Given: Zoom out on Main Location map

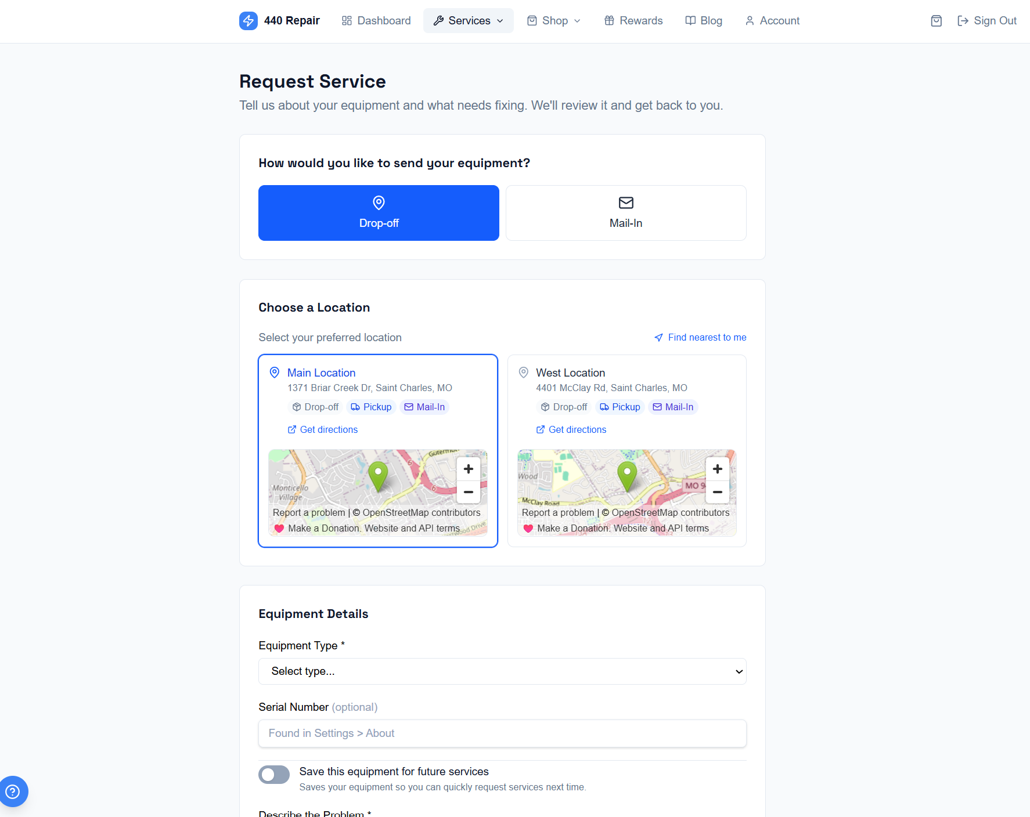Looking at the screenshot, I should click(x=469, y=492).
